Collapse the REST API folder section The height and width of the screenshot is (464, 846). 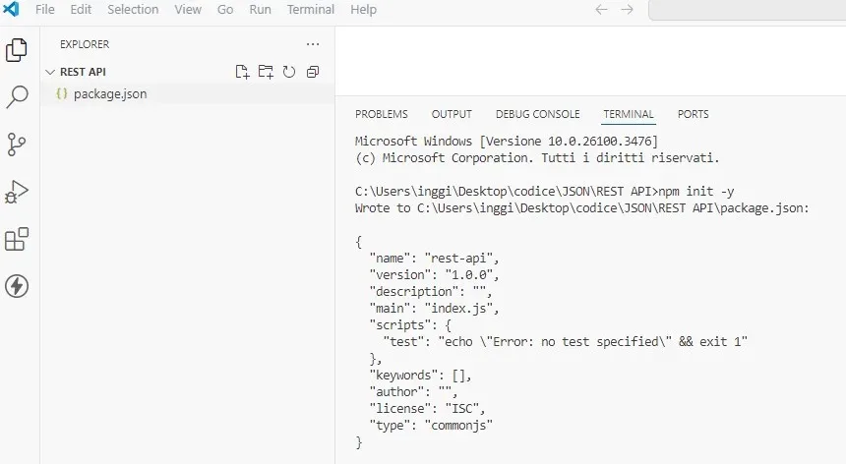(x=50, y=72)
